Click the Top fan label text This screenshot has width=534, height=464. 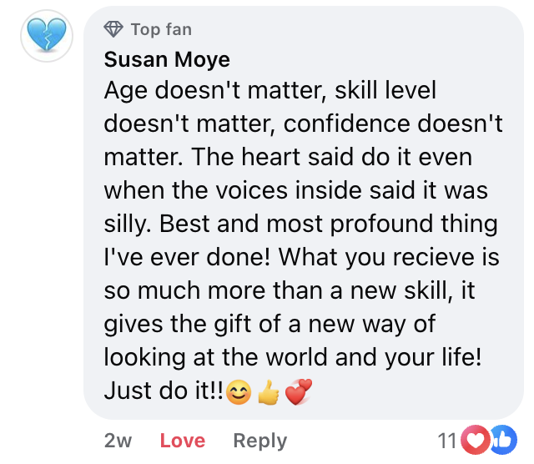161,29
